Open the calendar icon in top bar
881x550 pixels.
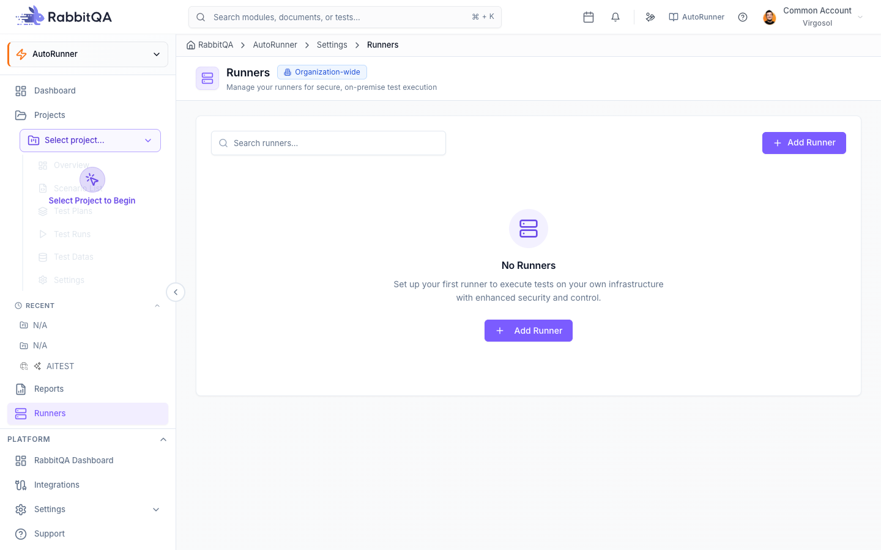[x=589, y=17]
